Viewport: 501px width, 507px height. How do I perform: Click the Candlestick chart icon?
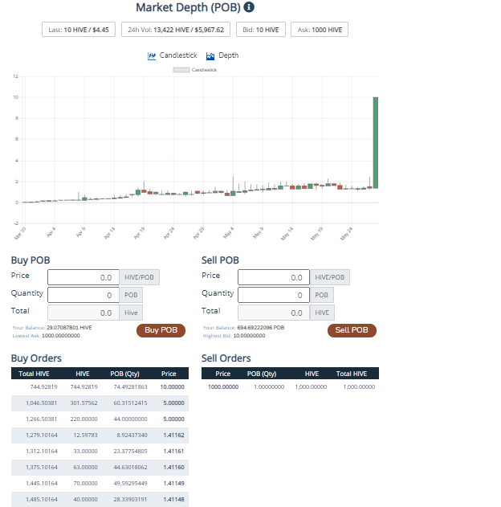coord(151,56)
